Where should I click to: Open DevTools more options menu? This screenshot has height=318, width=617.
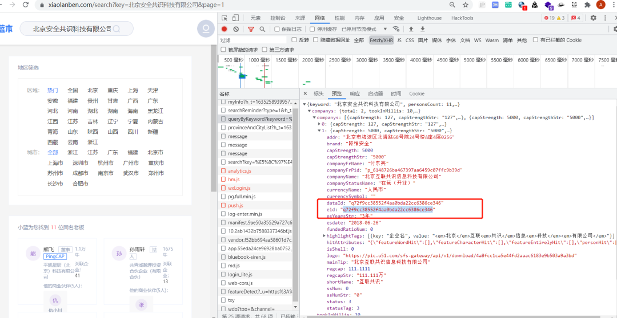[604, 18]
